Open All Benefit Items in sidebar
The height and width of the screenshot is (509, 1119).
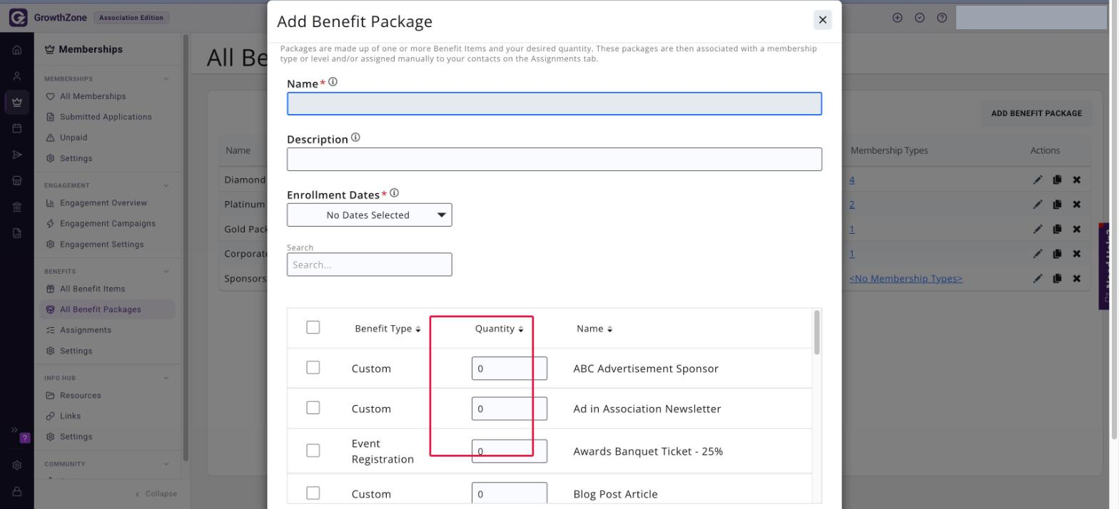(92, 289)
